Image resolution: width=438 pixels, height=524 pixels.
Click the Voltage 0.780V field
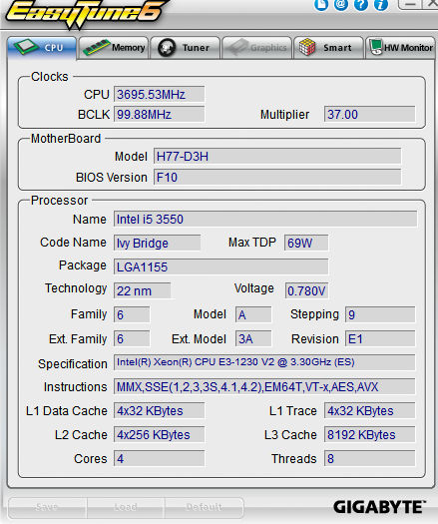[306, 290]
